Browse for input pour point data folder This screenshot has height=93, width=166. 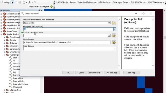click(114, 23)
